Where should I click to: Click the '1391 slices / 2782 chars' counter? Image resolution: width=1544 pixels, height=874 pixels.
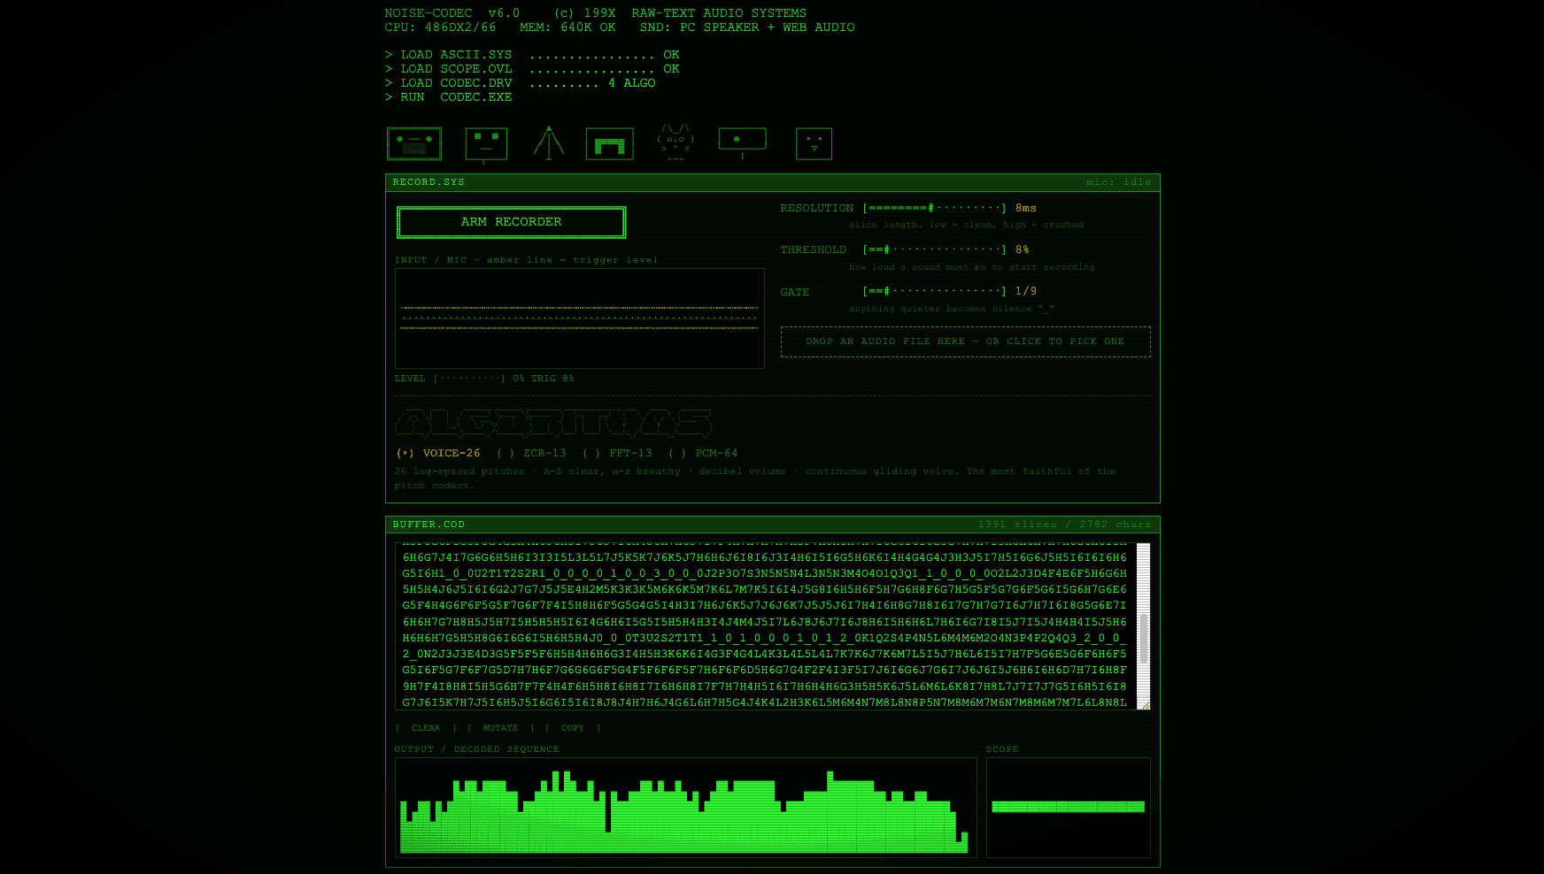(x=1065, y=525)
